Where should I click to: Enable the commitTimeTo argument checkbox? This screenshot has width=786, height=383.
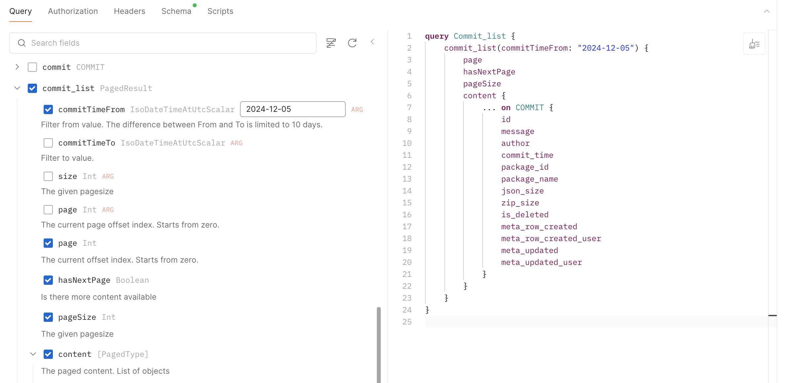pyautogui.click(x=48, y=143)
